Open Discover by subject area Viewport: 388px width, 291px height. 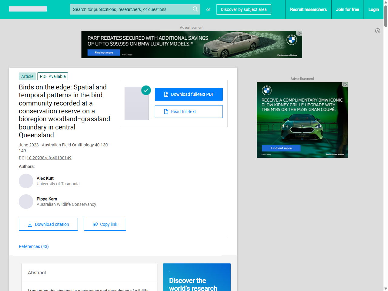pyautogui.click(x=243, y=9)
